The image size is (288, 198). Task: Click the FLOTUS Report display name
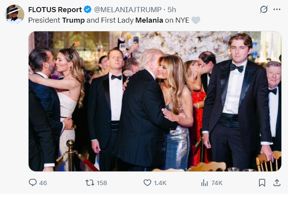point(55,9)
